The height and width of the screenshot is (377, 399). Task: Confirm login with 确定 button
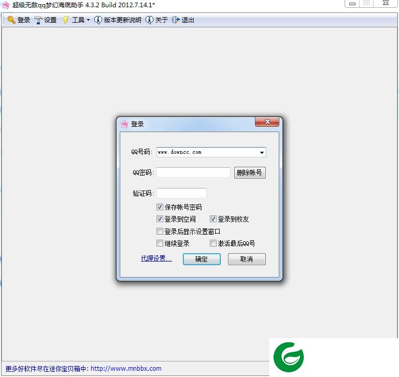[x=202, y=259]
